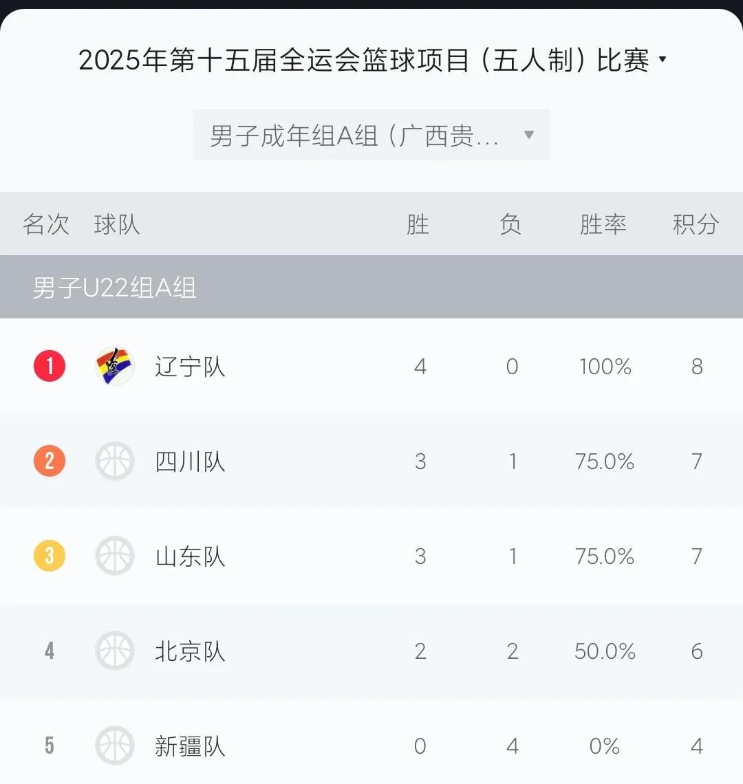Click the orange rank 2 badge

tap(50, 461)
